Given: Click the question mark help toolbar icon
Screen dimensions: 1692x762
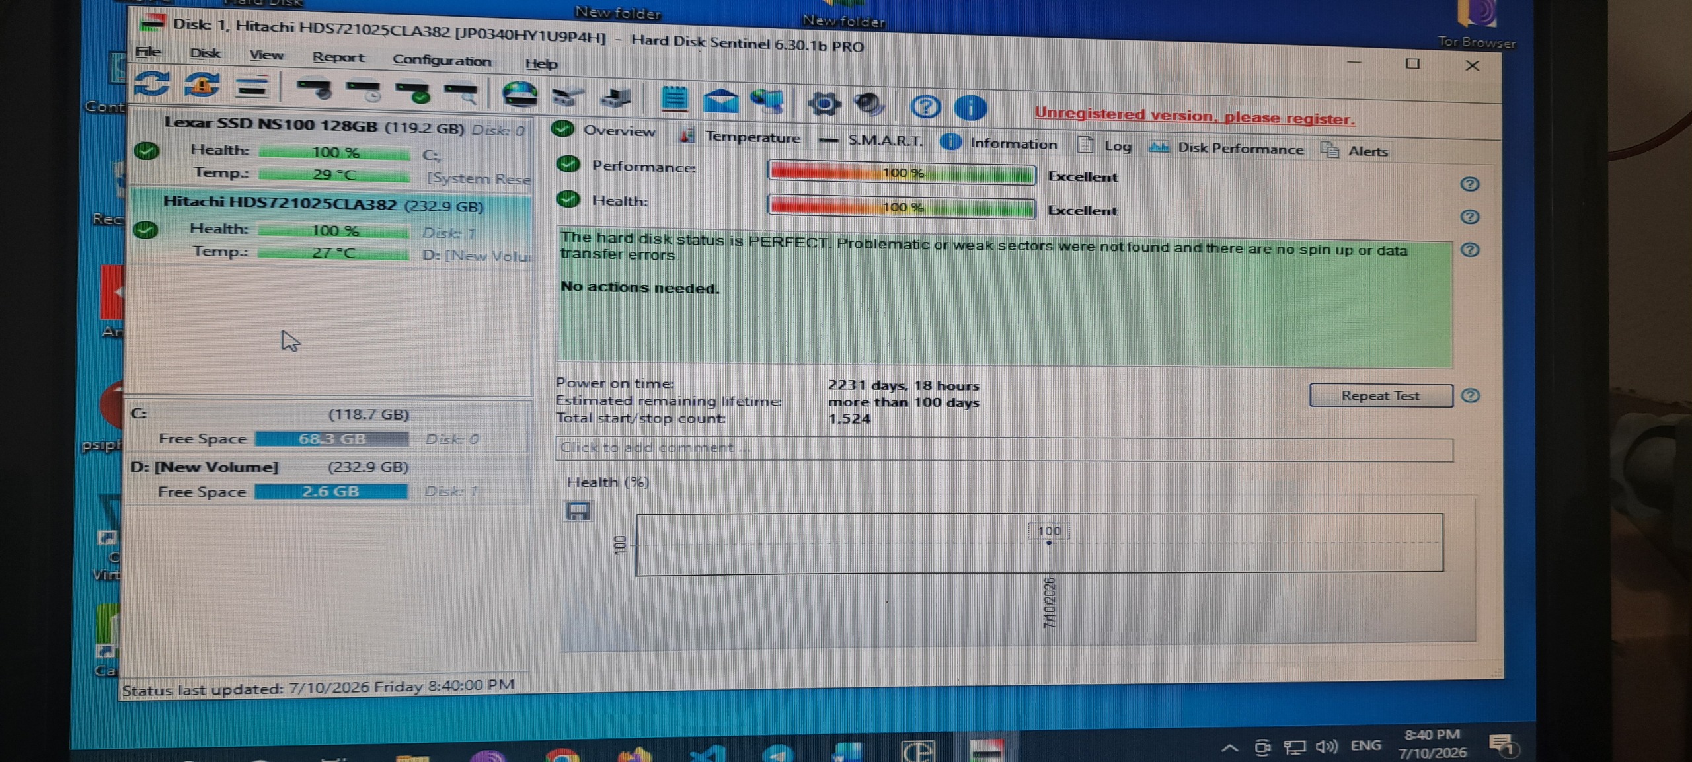Looking at the screenshot, I should [x=925, y=106].
